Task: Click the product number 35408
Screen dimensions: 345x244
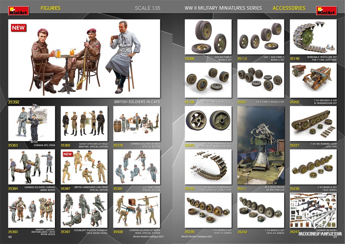Action: (x=118, y=232)
